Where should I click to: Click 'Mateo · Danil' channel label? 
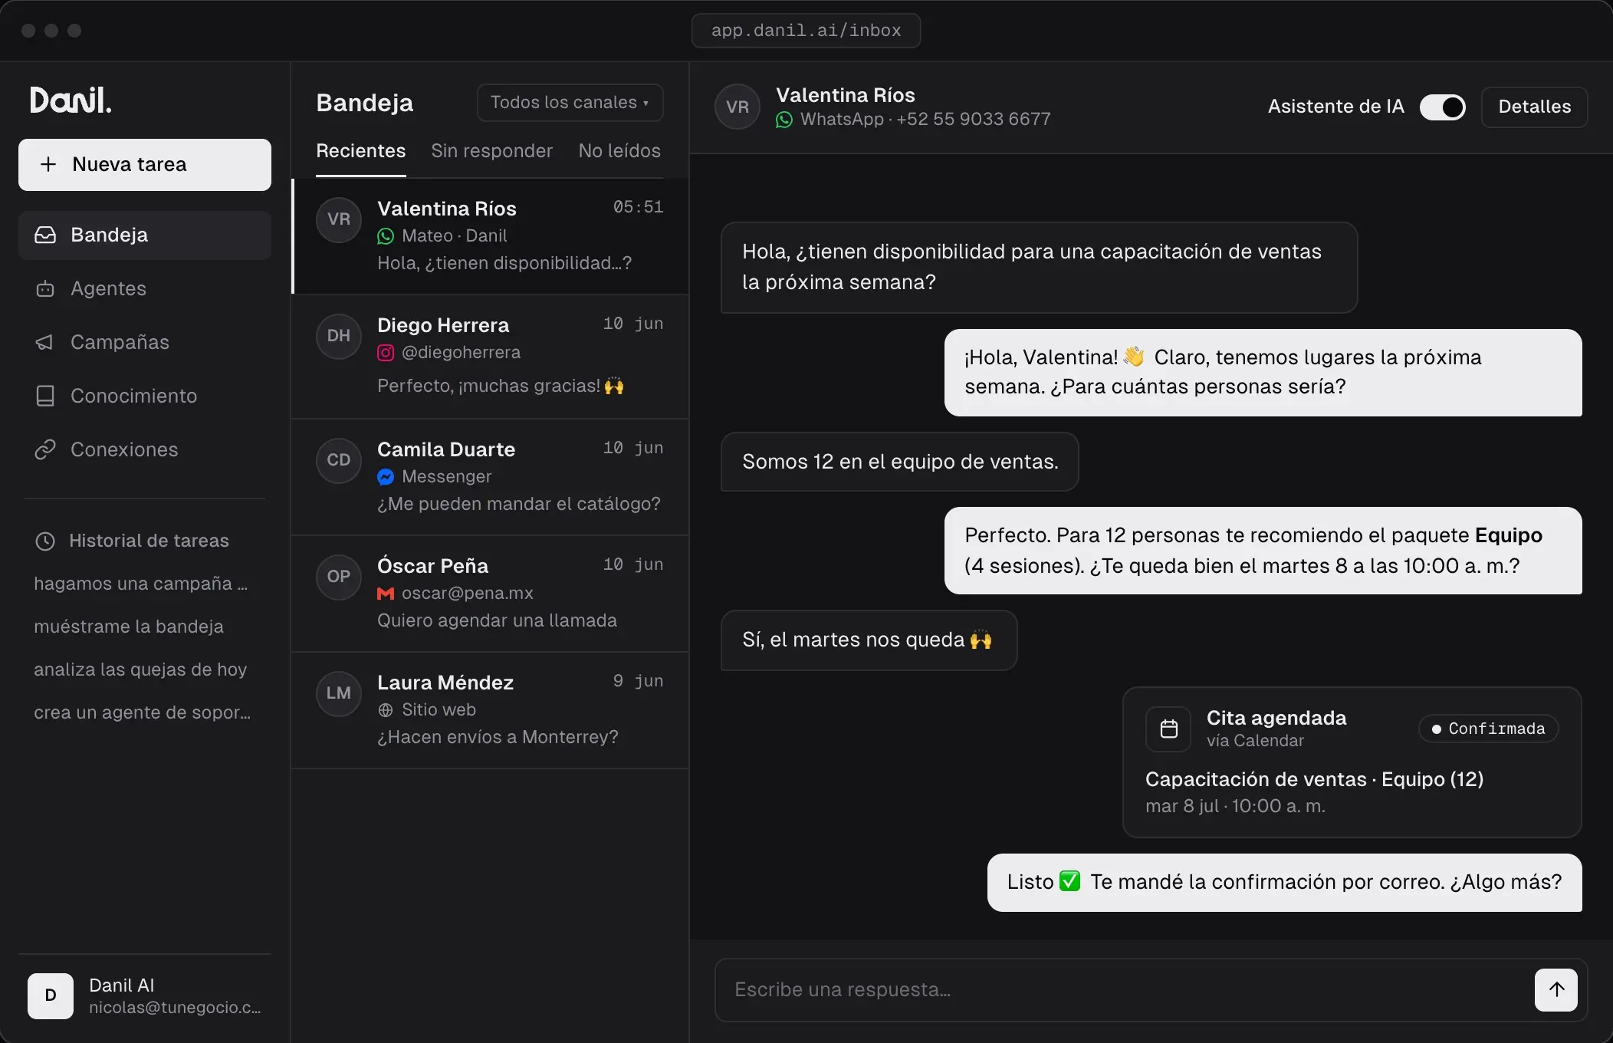pos(454,236)
